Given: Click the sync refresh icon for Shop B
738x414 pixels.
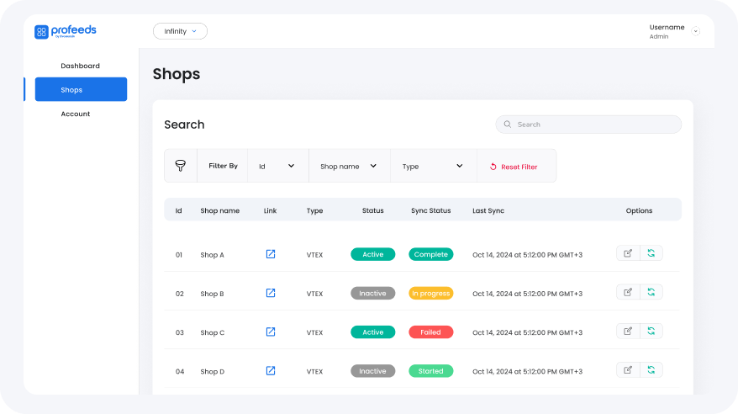Looking at the screenshot, I should (651, 292).
